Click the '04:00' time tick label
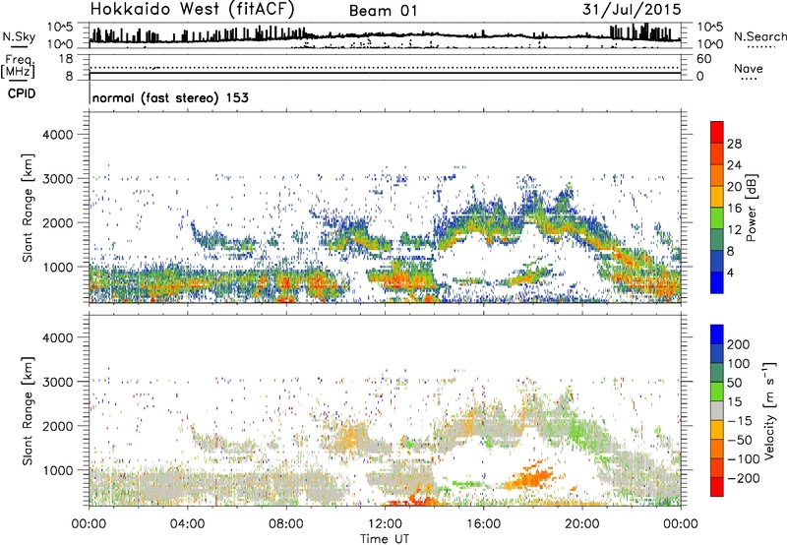 pos(187,524)
